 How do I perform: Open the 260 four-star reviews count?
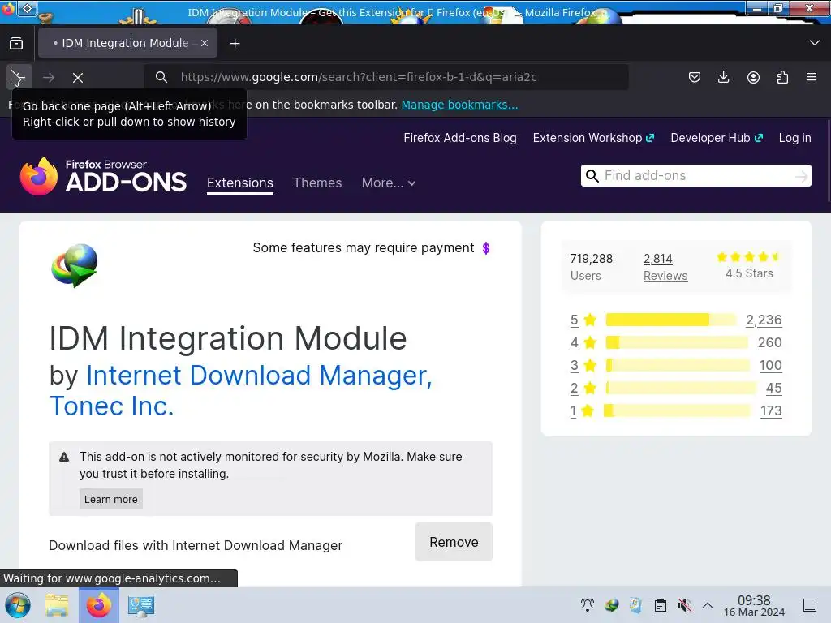click(x=769, y=343)
